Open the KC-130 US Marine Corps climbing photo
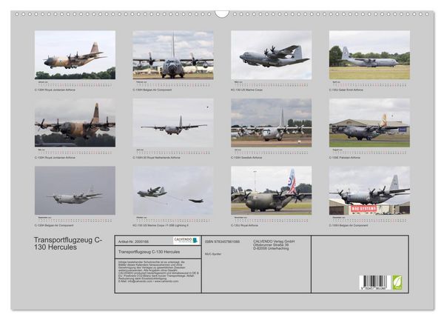 pos(272,55)
